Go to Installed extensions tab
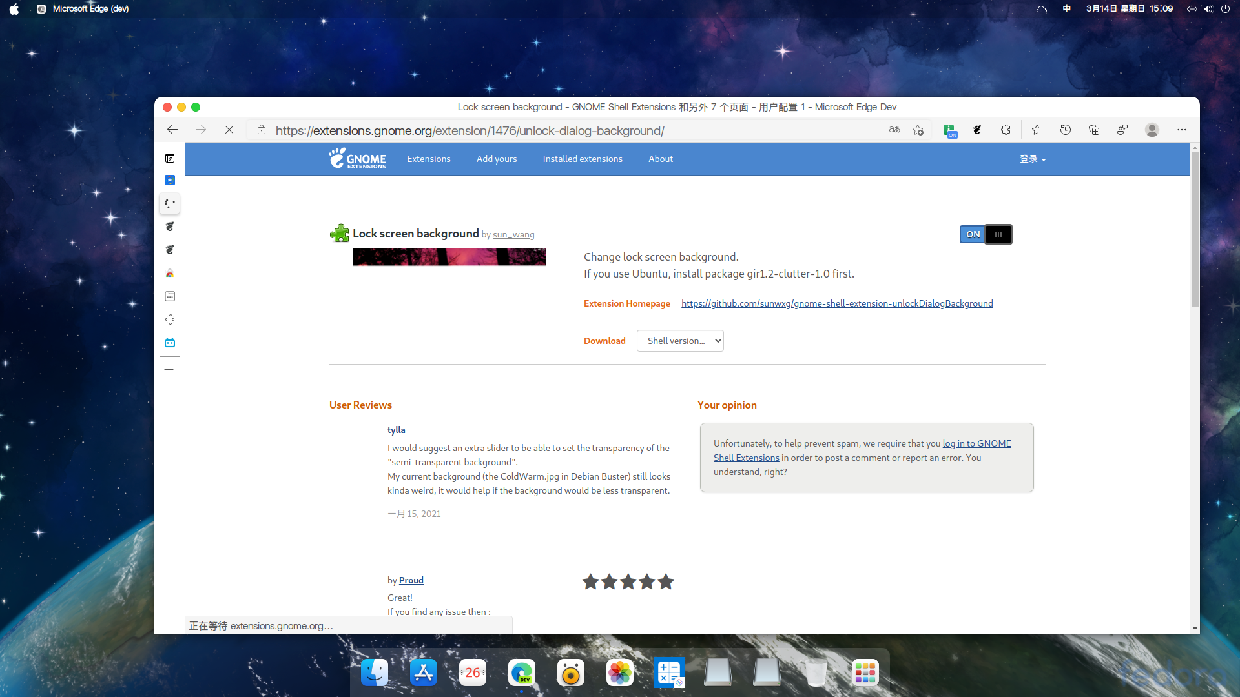The width and height of the screenshot is (1240, 697). (582, 159)
